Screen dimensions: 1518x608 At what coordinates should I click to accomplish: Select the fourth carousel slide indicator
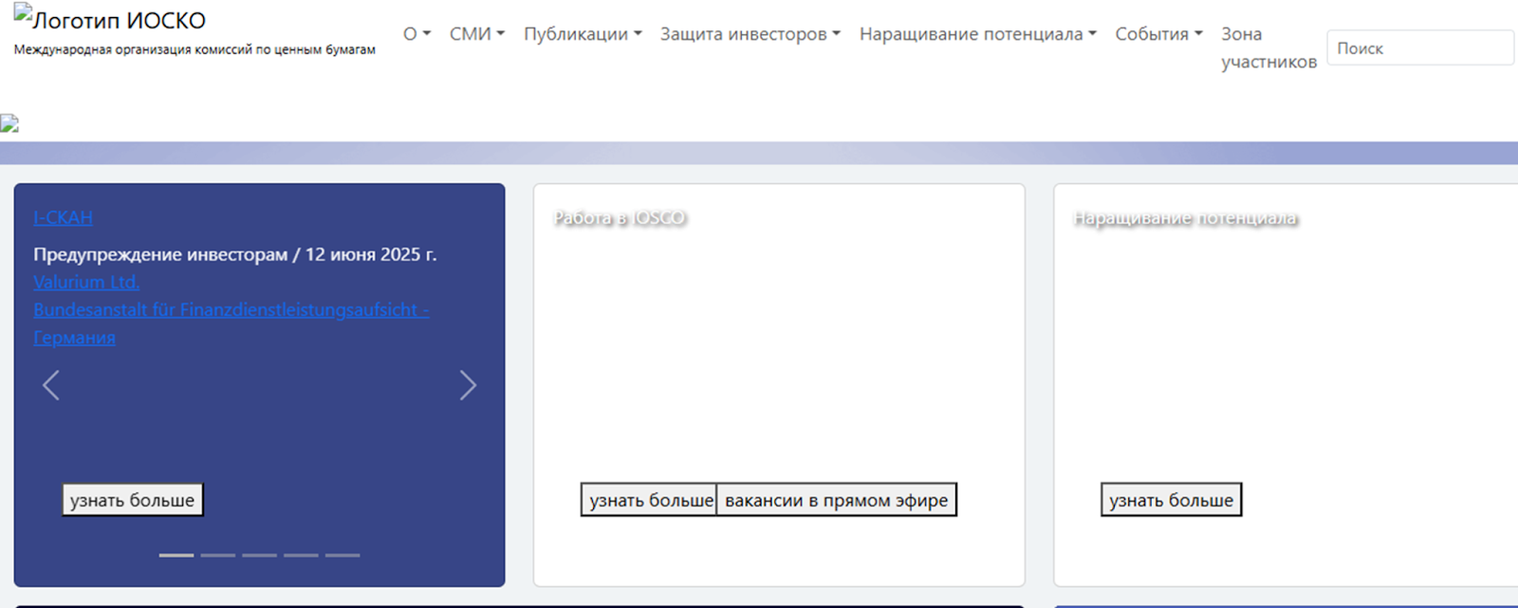[301, 555]
